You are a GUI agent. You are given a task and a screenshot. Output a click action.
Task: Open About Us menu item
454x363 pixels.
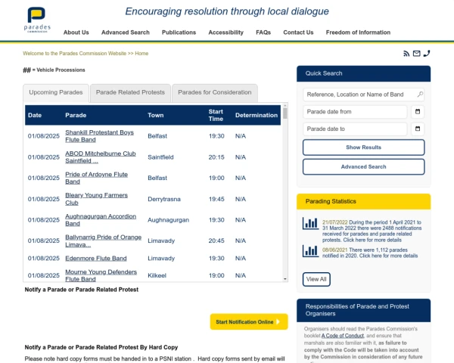(x=76, y=33)
